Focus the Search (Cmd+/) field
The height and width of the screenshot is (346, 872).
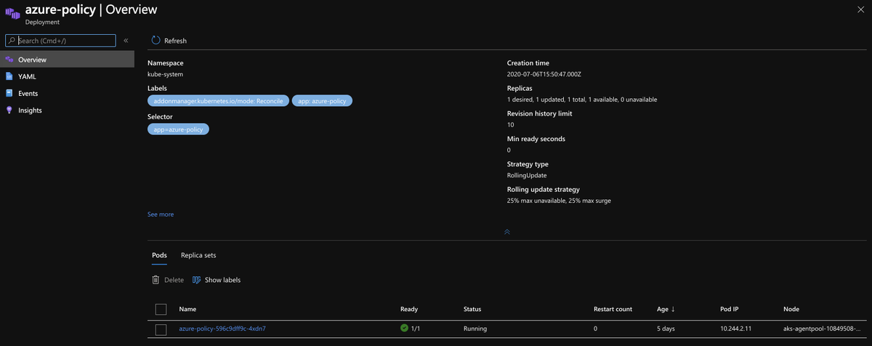pyautogui.click(x=60, y=41)
